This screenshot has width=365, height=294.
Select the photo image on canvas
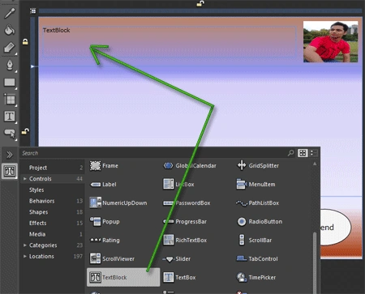coord(330,41)
